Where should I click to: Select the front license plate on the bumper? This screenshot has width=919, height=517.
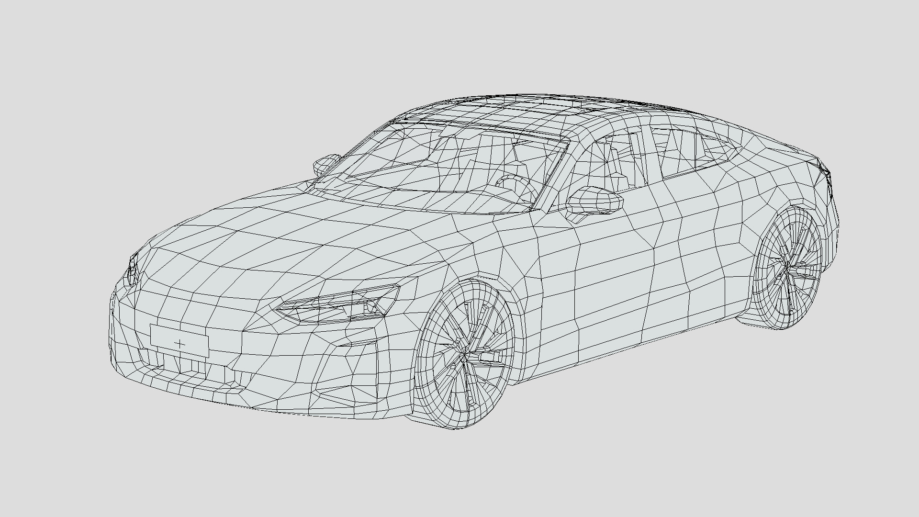[x=179, y=340]
